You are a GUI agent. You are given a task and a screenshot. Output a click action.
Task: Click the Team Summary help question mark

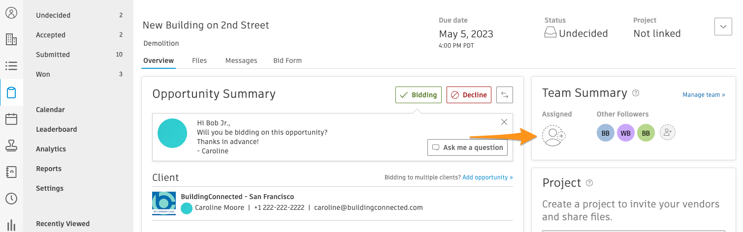point(636,93)
